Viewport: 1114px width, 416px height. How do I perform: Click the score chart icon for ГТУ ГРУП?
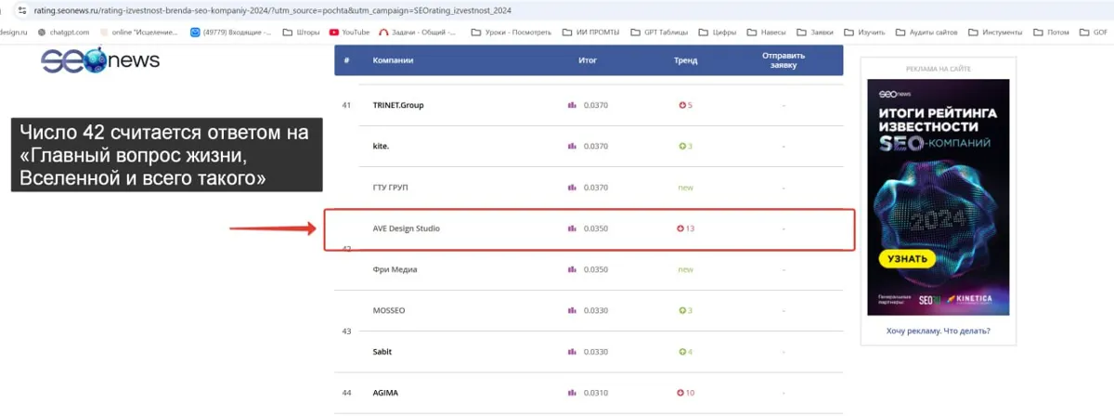coord(572,188)
